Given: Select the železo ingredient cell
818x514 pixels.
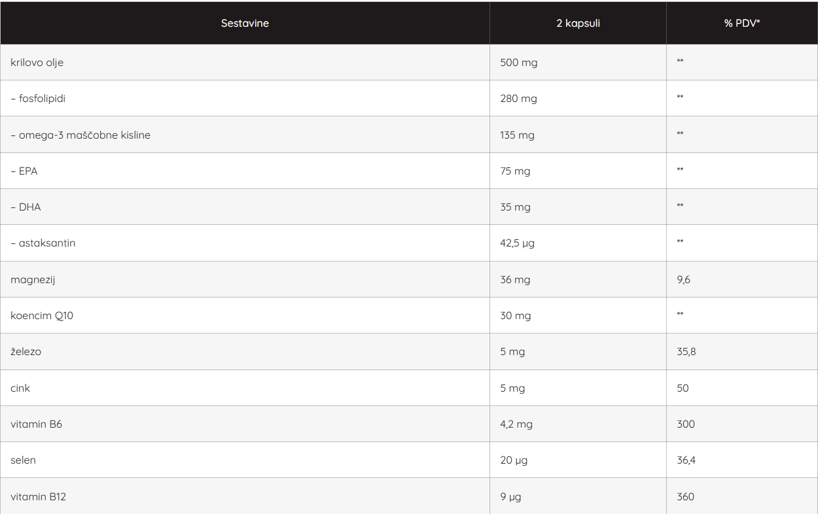Looking at the screenshot, I should click(x=27, y=352).
